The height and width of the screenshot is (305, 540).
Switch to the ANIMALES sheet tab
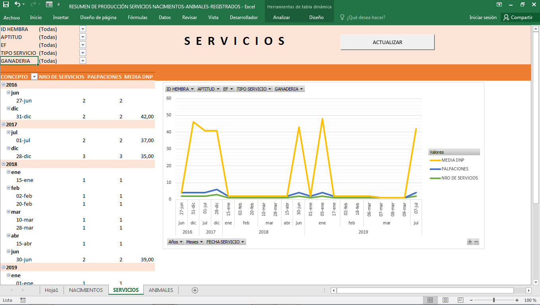(x=161, y=290)
